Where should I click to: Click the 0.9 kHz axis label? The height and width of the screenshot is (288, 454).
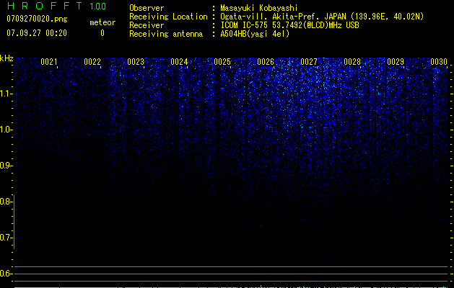[5, 166]
